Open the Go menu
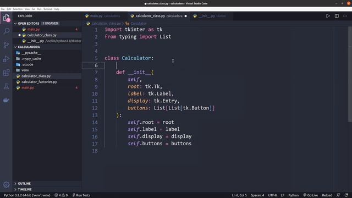This screenshot has height=198, width=352. (x=33, y=9)
